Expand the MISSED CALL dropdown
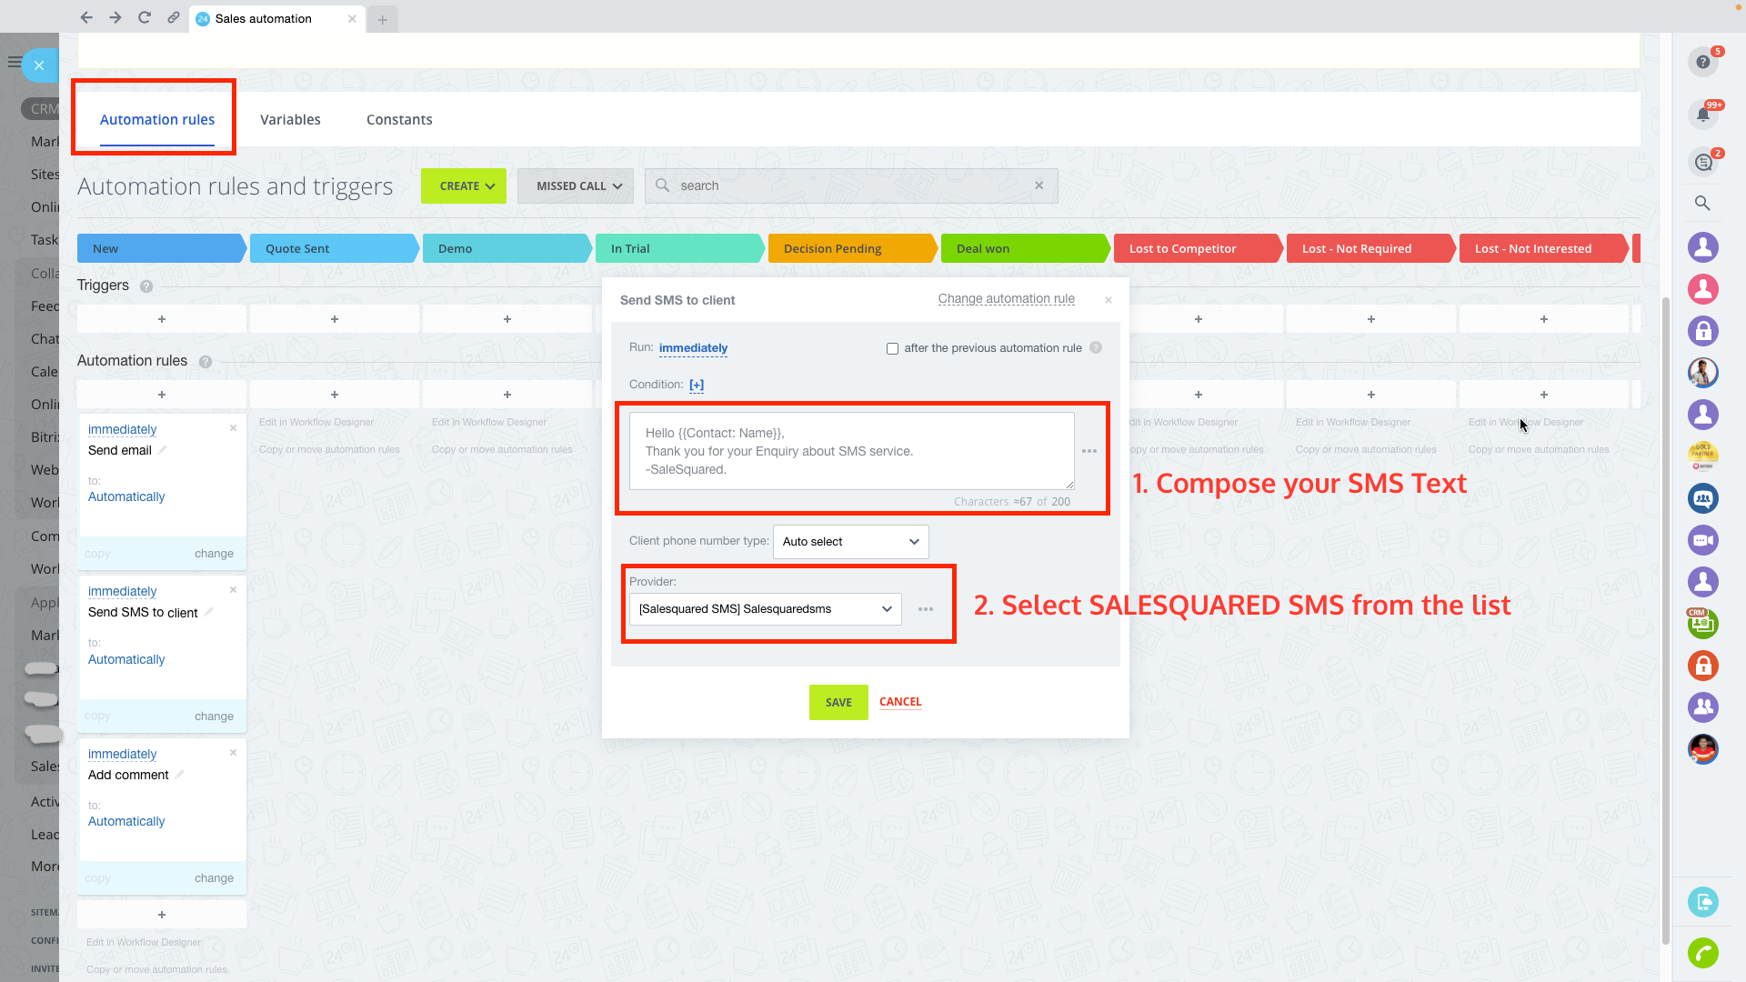The width and height of the screenshot is (1746, 982). 576,186
